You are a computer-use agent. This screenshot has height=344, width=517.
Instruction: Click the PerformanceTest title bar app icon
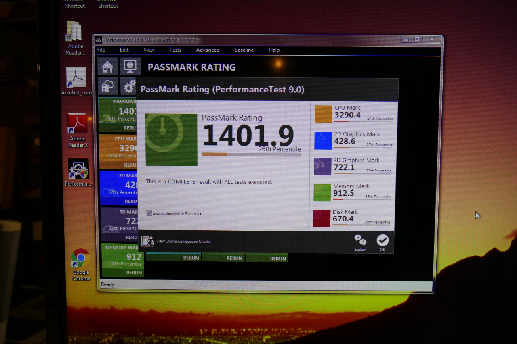(x=98, y=40)
